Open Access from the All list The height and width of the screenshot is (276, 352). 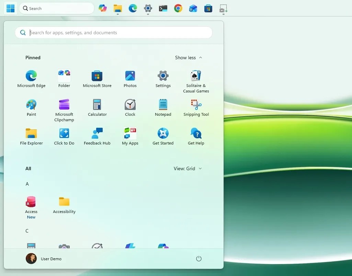[x=31, y=208]
